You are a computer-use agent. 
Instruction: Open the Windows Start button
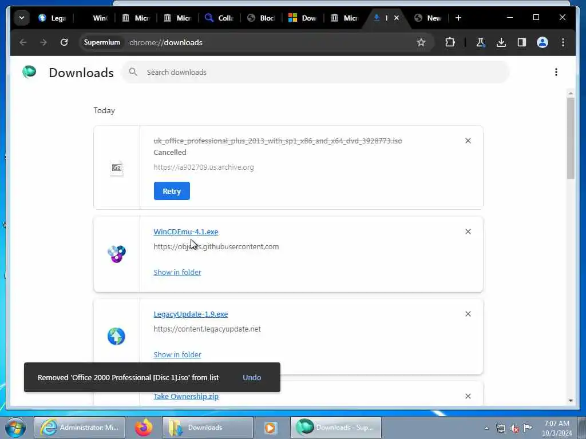[15, 428]
